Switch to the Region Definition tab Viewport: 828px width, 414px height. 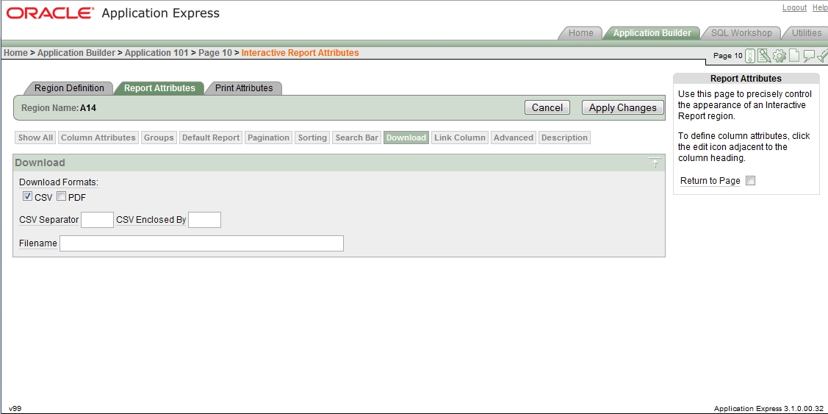click(x=69, y=88)
